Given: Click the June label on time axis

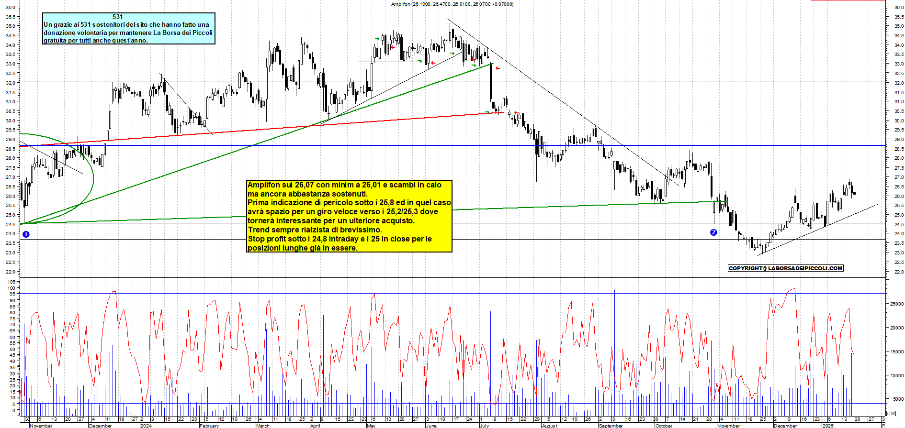Looking at the screenshot, I should 431,426.
